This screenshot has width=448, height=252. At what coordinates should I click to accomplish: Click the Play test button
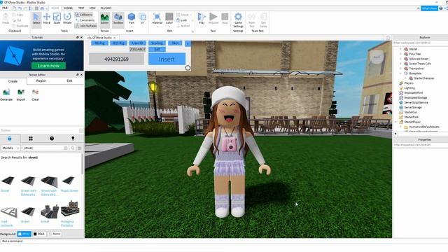pyautogui.click(x=202, y=19)
